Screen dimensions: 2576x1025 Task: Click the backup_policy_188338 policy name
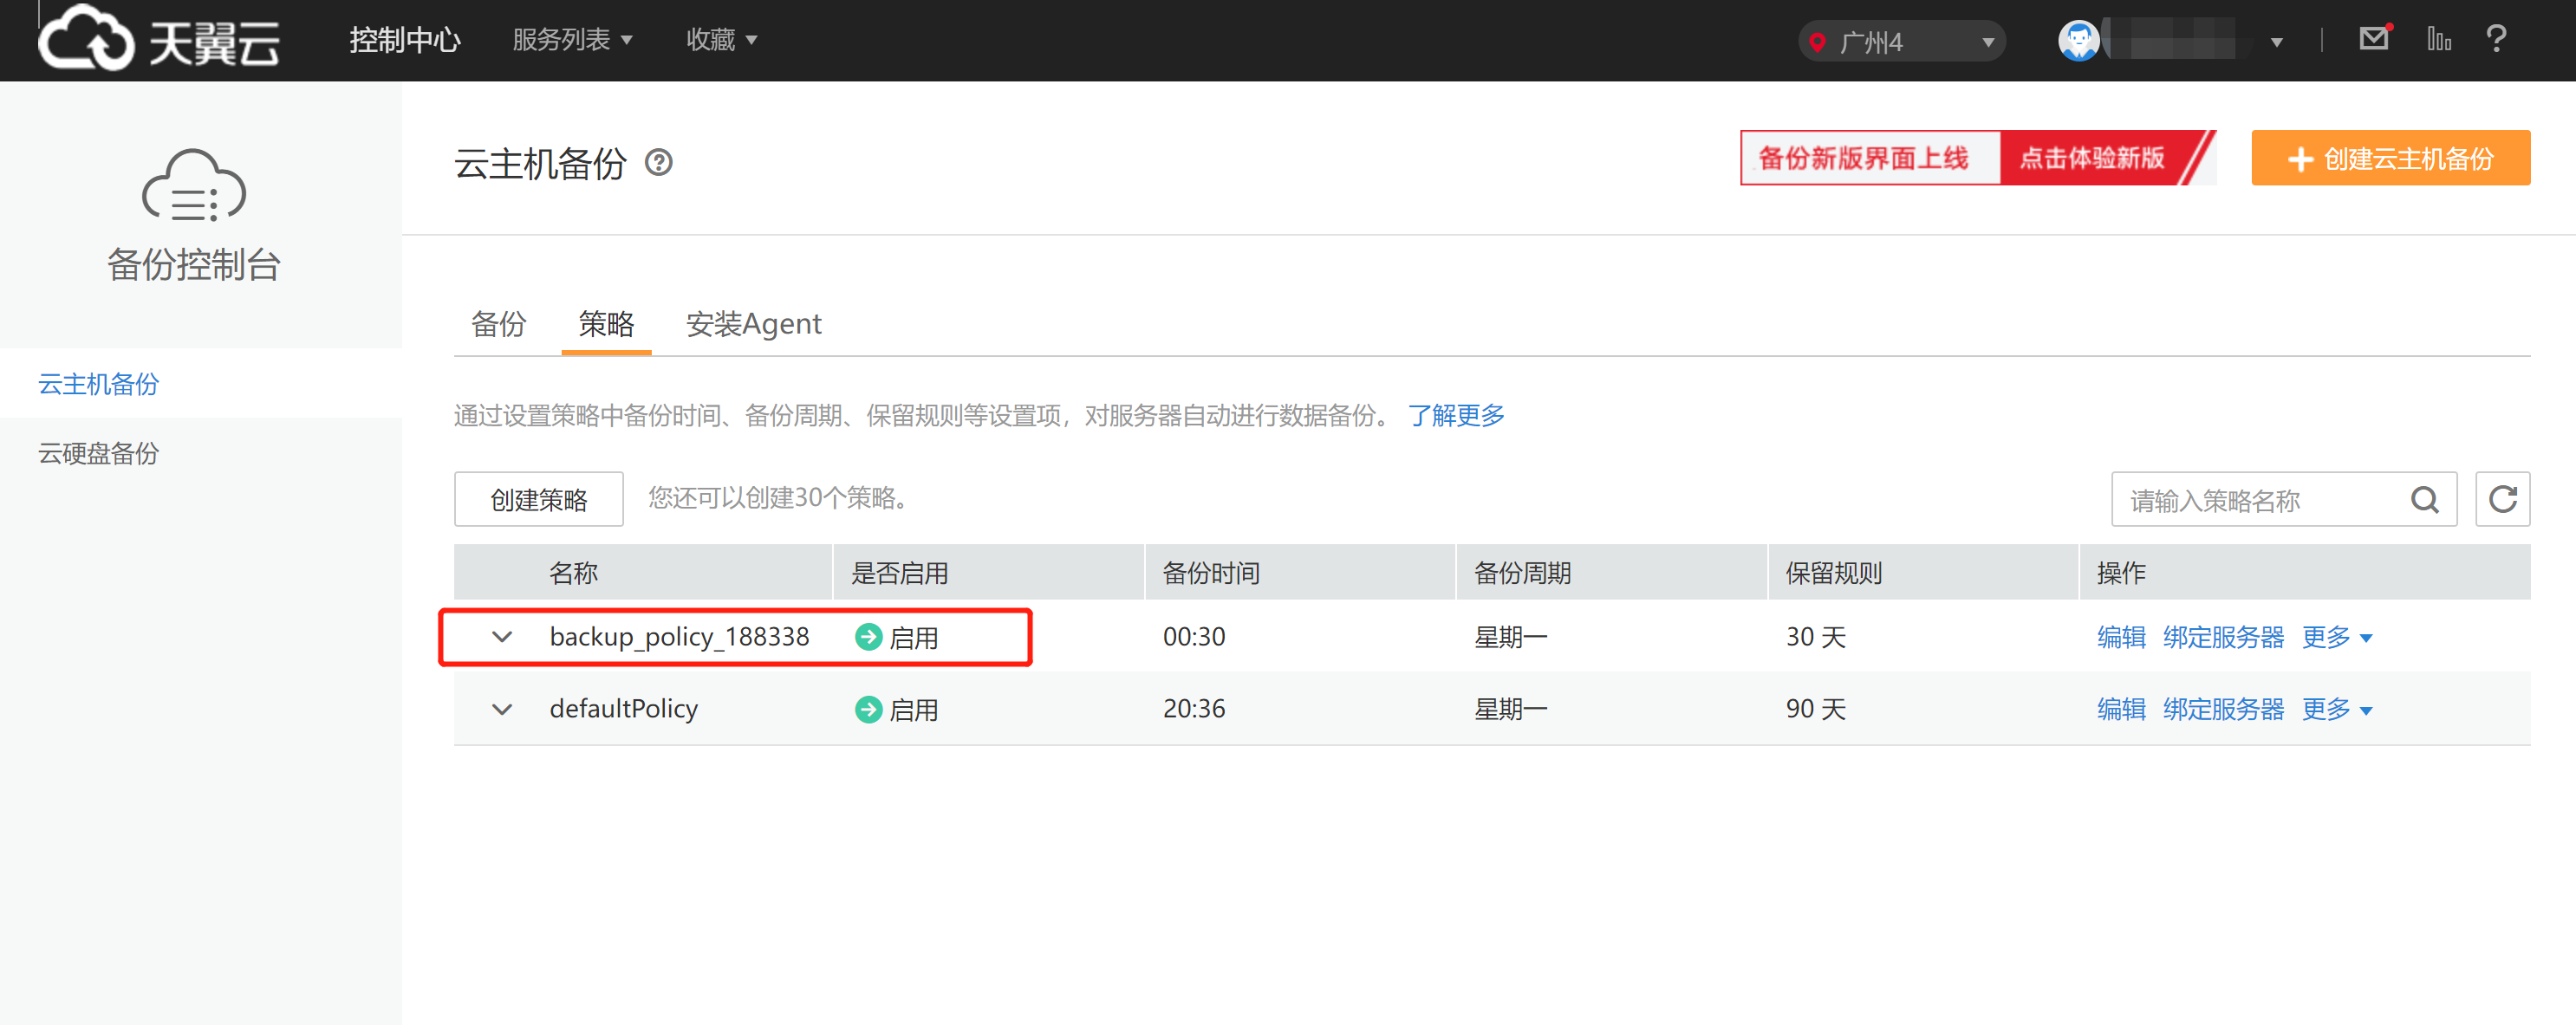point(679,637)
